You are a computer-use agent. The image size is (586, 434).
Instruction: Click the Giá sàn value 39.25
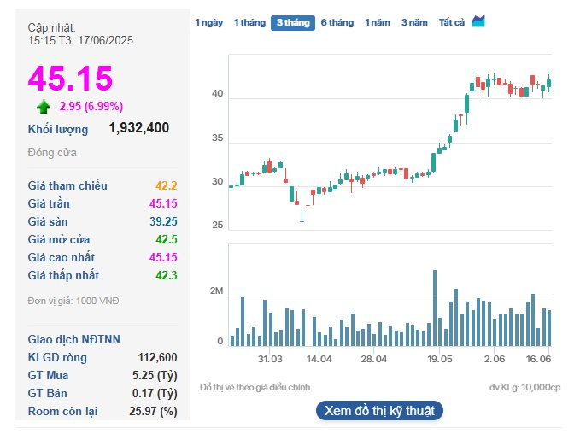pyautogui.click(x=163, y=221)
